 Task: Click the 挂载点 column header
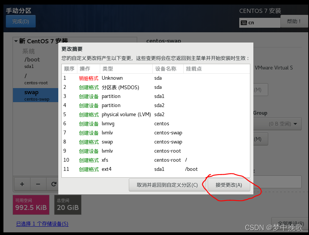tap(216, 69)
